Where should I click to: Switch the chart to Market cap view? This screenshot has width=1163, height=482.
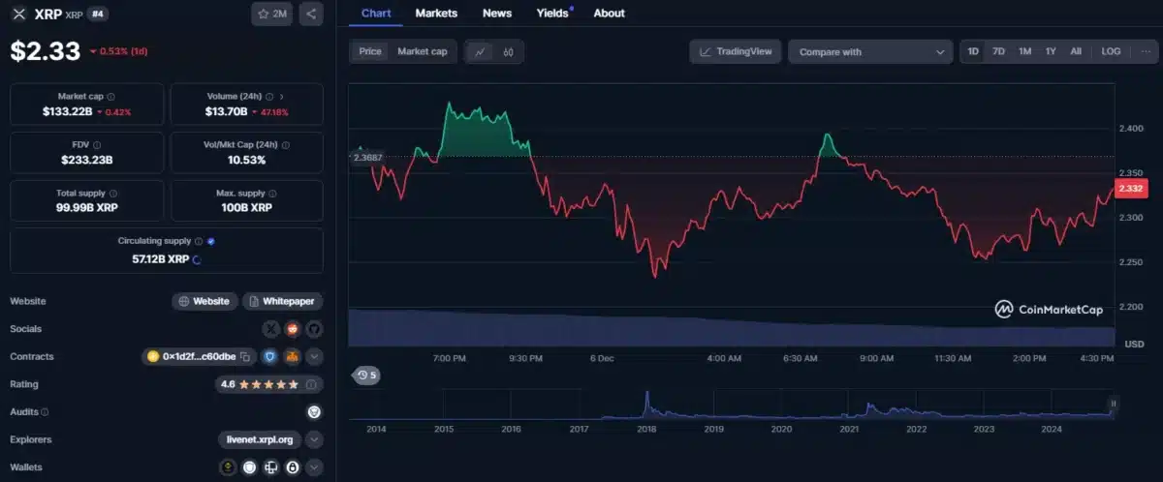(x=423, y=51)
